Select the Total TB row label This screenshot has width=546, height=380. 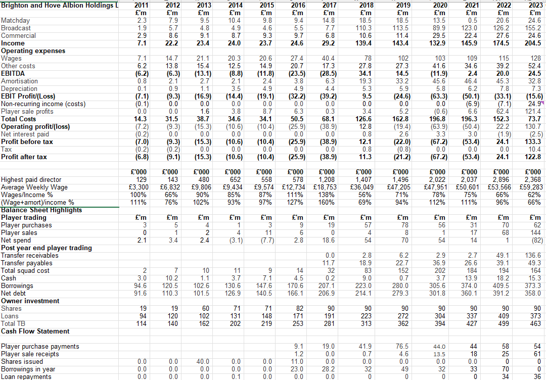pyautogui.click(x=13, y=323)
